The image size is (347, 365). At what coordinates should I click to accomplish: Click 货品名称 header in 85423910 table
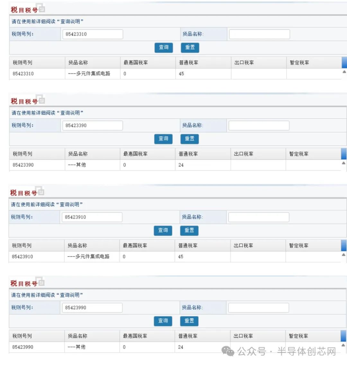coord(77,246)
